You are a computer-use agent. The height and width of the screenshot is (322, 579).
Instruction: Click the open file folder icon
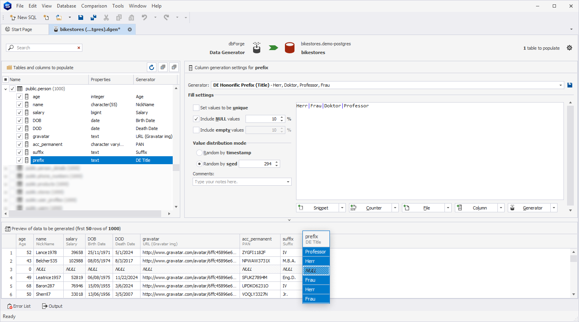pos(59,17)
